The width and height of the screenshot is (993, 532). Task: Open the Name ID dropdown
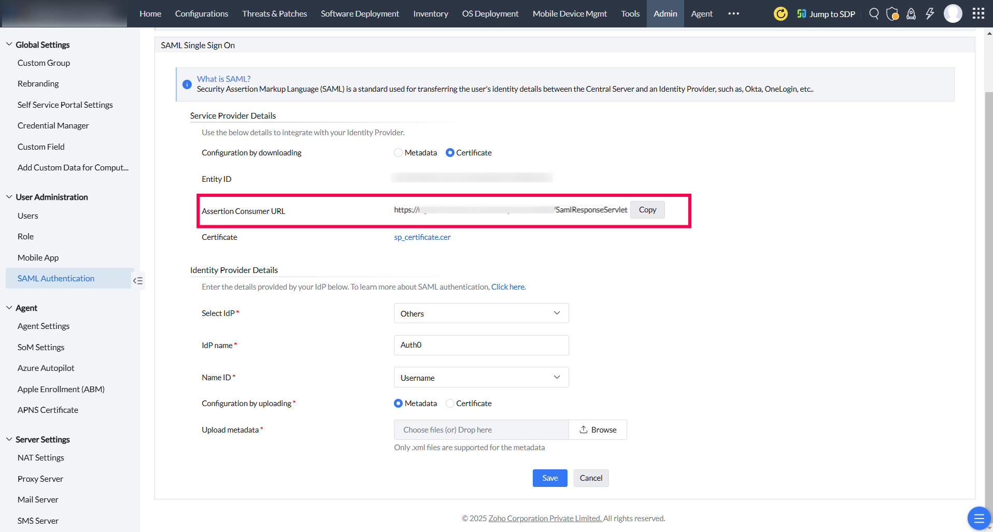[481, 378]
